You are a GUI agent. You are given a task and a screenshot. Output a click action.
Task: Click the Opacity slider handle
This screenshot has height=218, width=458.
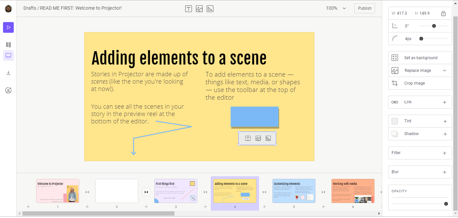446,204
